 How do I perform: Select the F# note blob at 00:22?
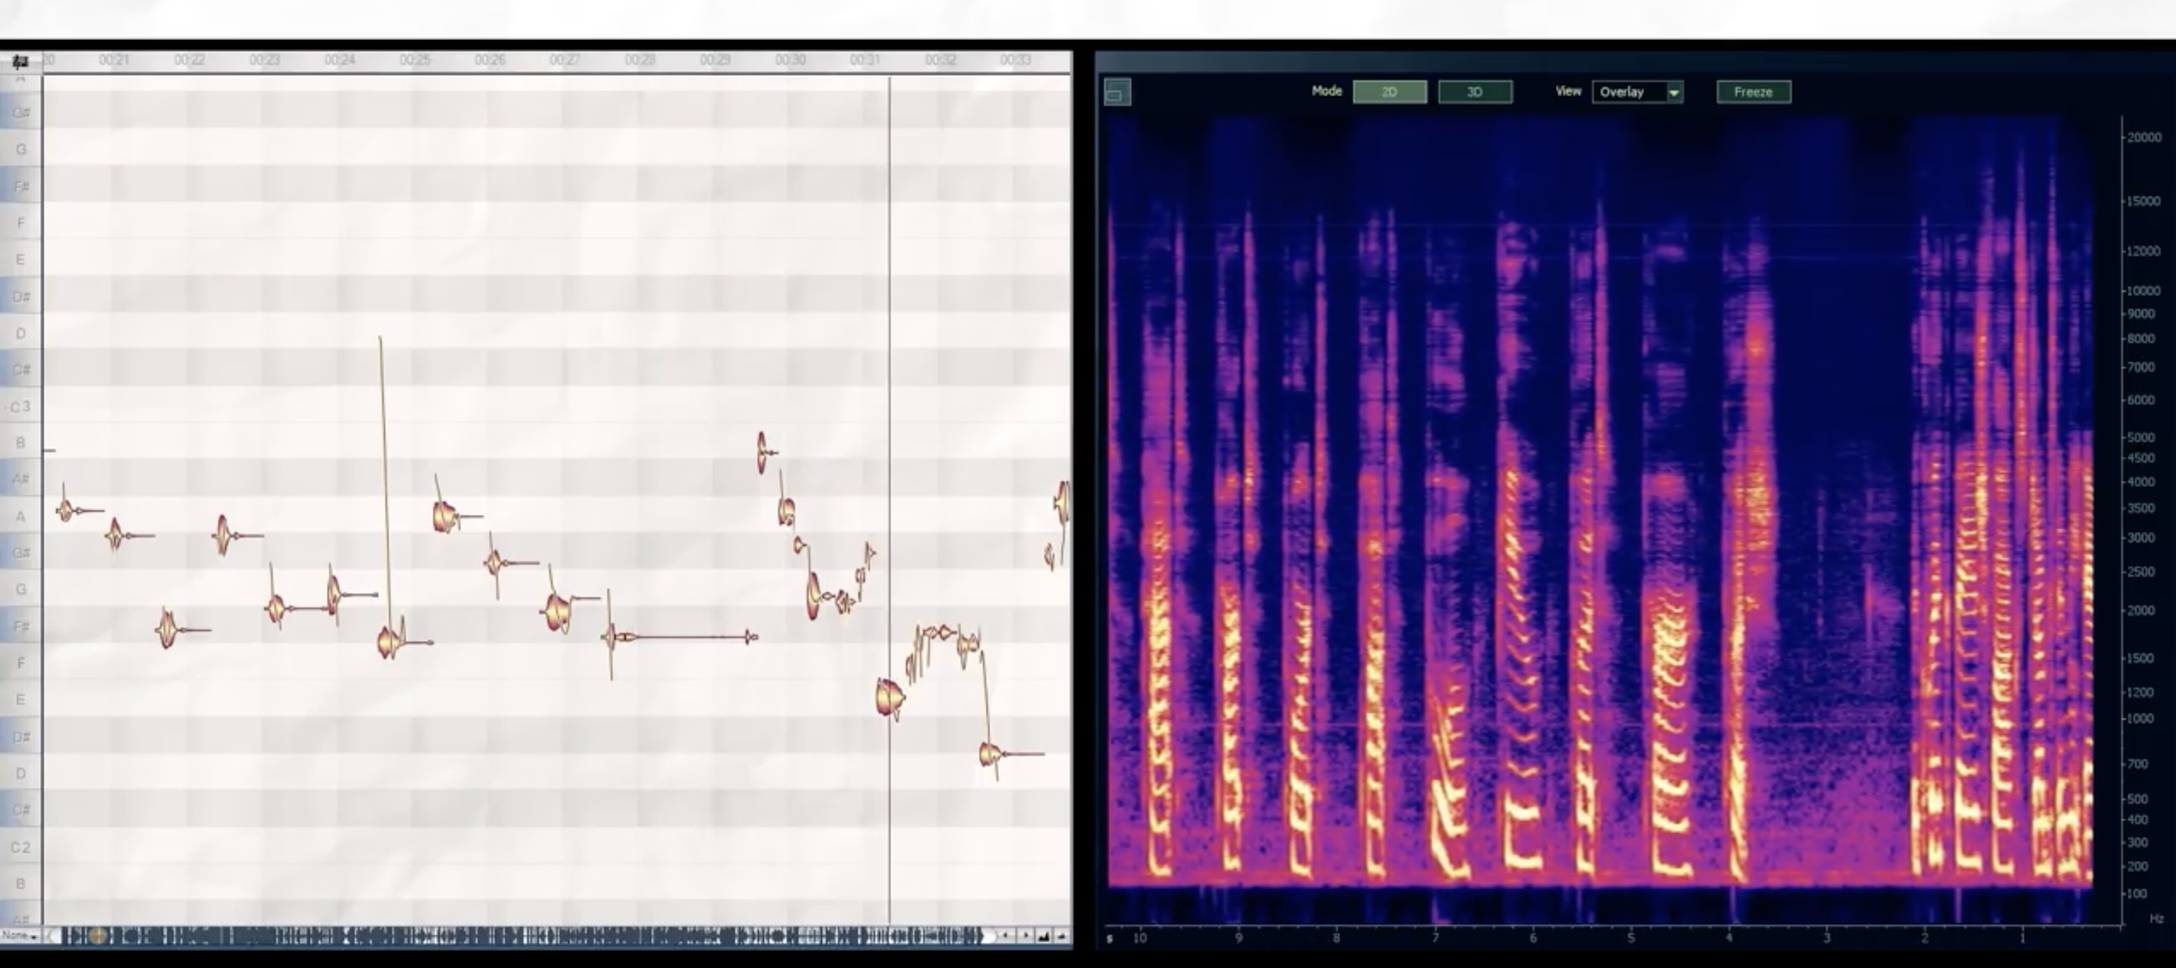point(166,630)
